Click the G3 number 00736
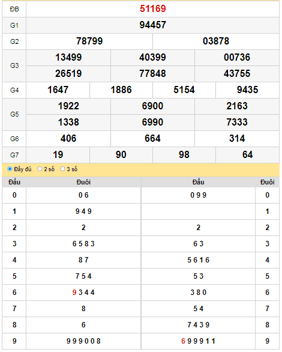 click(x=237, y=57)
